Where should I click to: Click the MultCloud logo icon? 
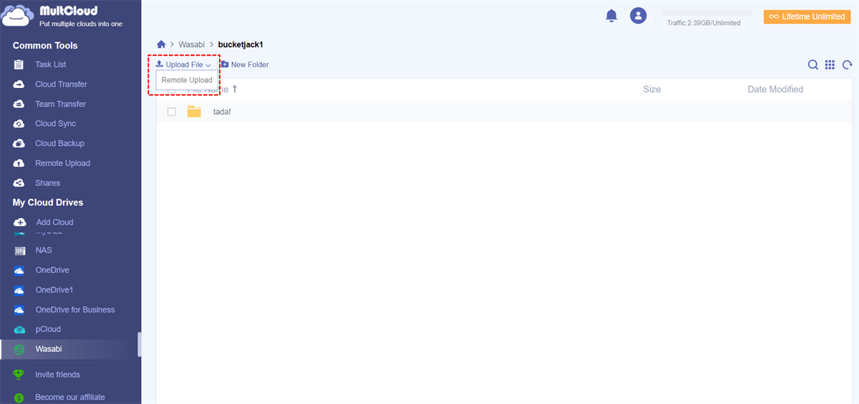point(18,16)
